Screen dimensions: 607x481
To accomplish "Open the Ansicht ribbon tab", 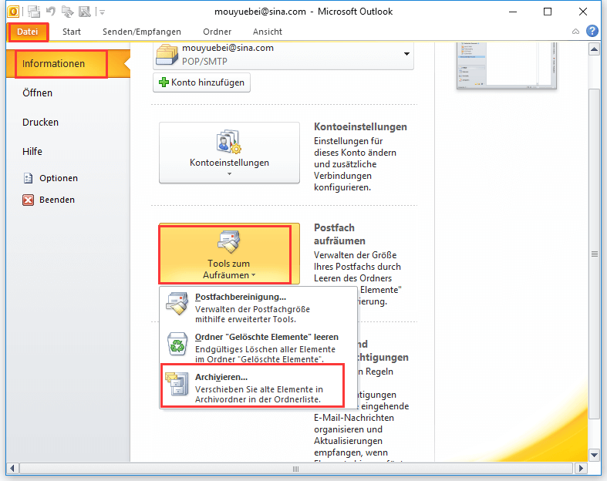I will [x=268, y=32].
